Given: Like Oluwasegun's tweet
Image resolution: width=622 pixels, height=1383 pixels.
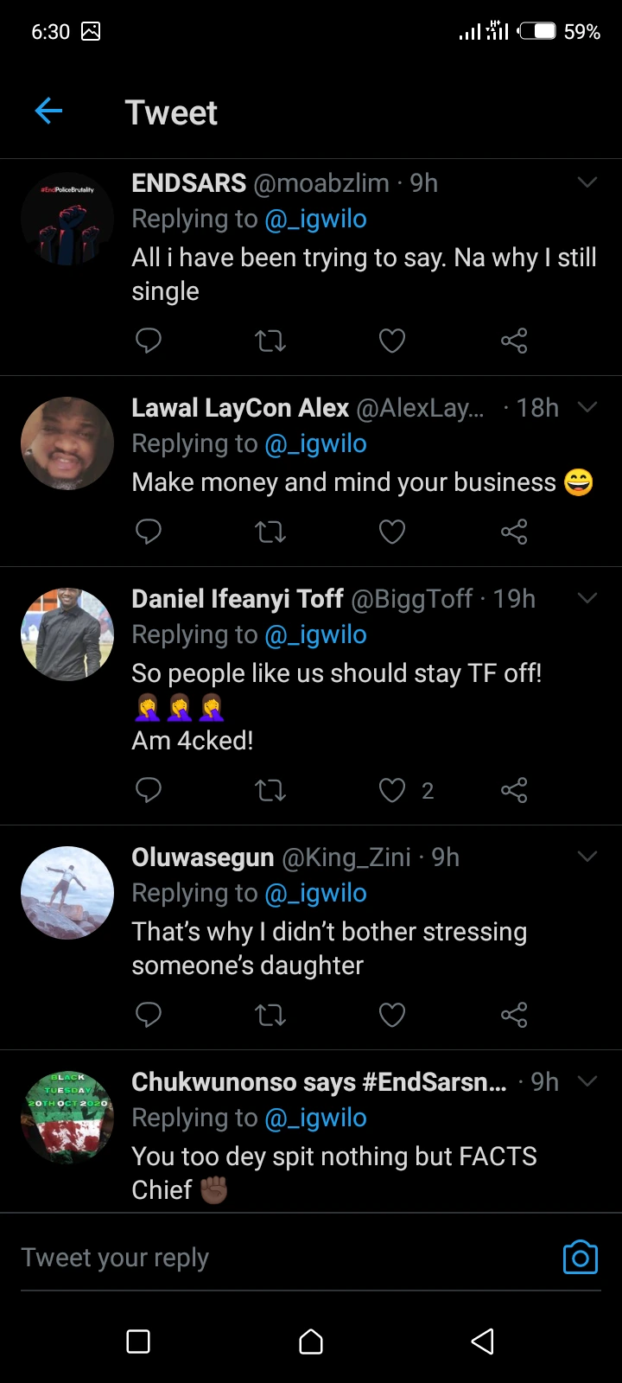Looking at the screenshot, I should pyautogui.click(x=392, y=1015).
